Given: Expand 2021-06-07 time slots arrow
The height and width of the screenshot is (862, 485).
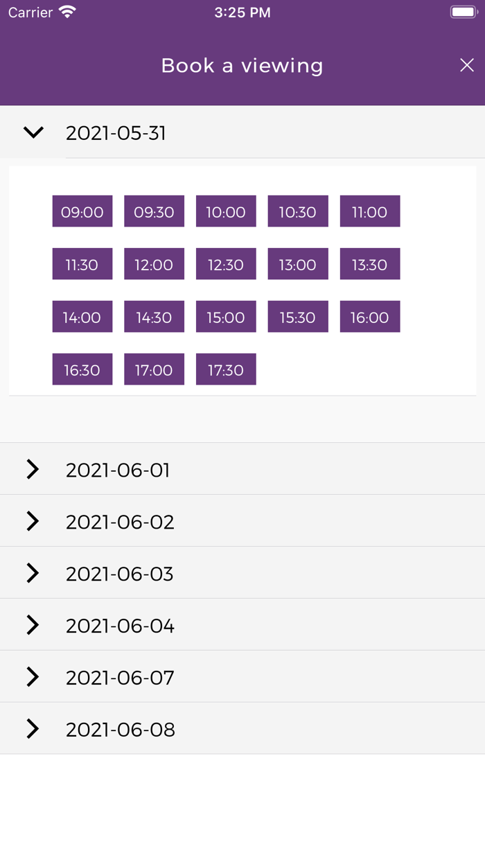Looking at the screenshot, I should (x=33, y=677).
